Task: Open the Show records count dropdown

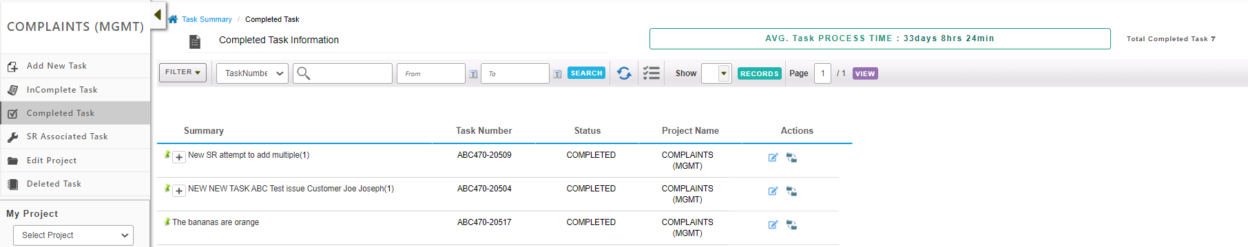Action: point(716,73)
